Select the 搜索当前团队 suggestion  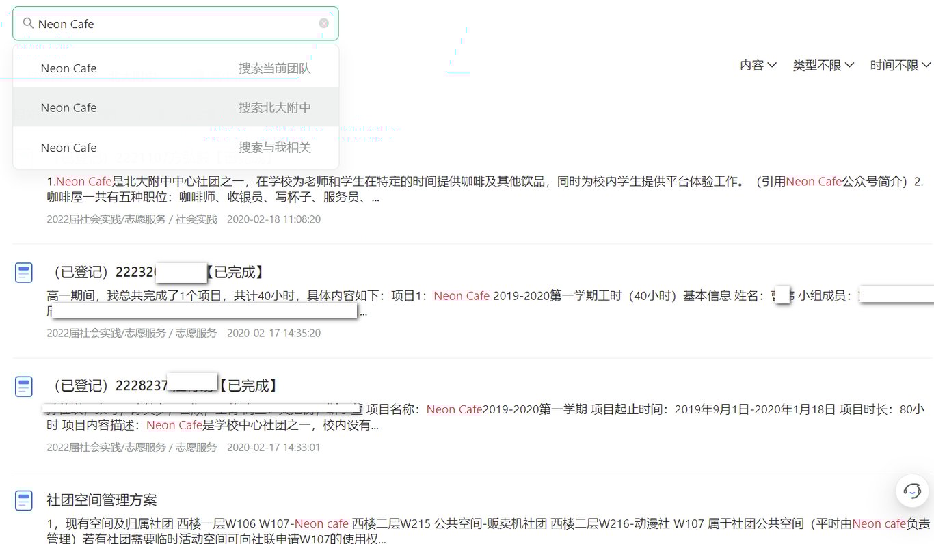175,68
